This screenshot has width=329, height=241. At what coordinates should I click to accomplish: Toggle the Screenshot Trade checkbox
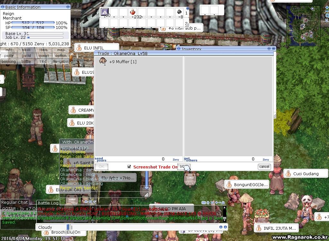tap(129, 167)
